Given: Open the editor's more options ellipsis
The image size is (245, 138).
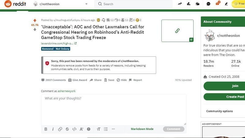Looking at the screenshot, I should (x=113, y=129).
